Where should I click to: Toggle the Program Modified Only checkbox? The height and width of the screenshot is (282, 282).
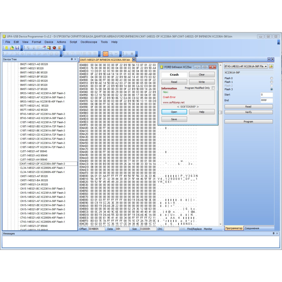pyautogui.click(x=213, y=88)
